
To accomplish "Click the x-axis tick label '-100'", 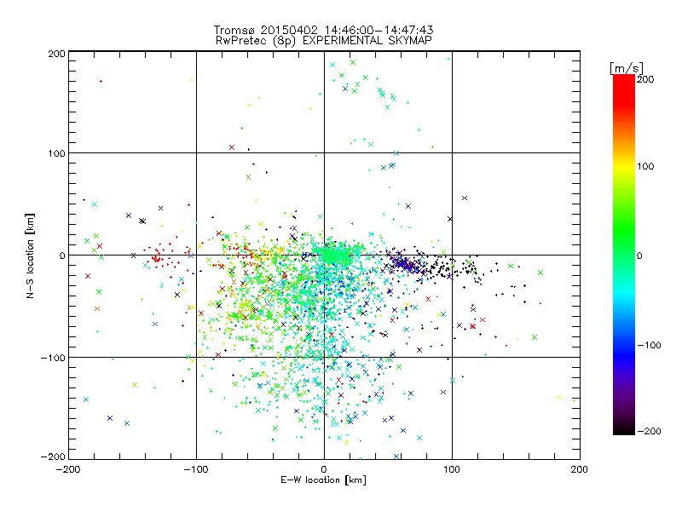I will (x=196, y=469).
